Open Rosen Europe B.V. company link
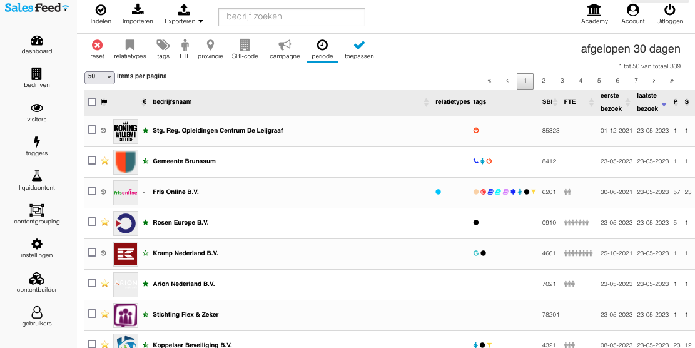This screenshot has width=695, height=348. [181, 223]
